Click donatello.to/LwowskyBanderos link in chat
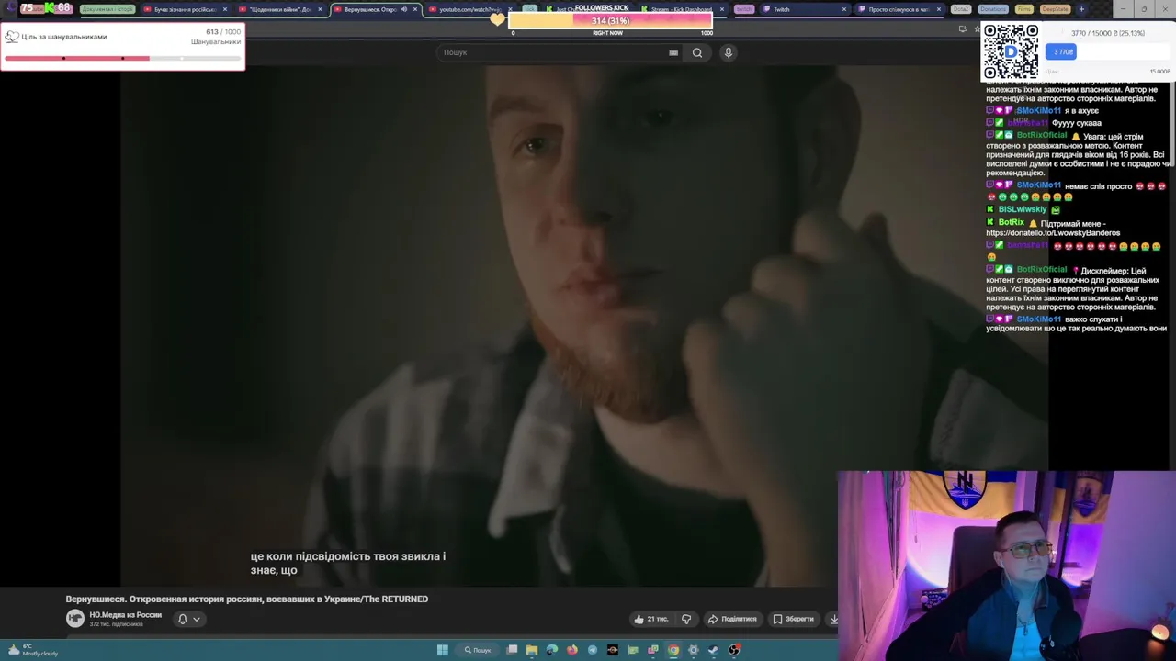Viewport: 1176px width, 661px height. pos(1053,233)
